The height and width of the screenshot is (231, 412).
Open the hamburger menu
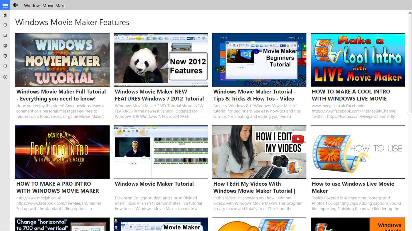tap(5, 5)
